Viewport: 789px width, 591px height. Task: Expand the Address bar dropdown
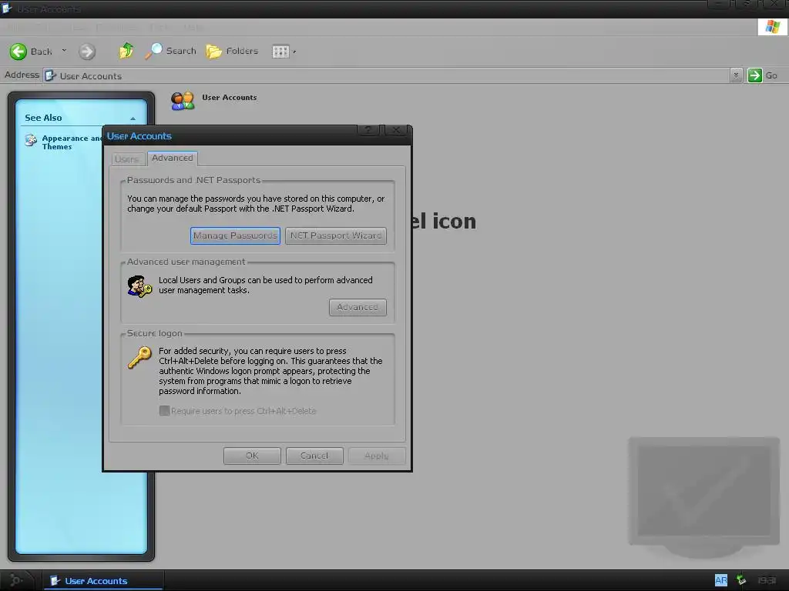[x=736, y=75]
